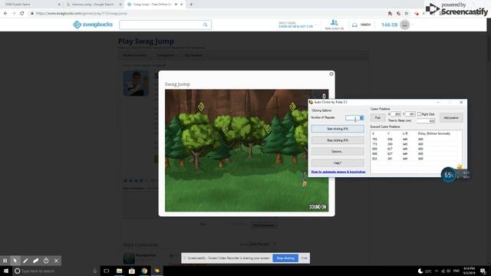Pause the Screencastify recording
491x276 pixels.
click(x=5, y=261)
